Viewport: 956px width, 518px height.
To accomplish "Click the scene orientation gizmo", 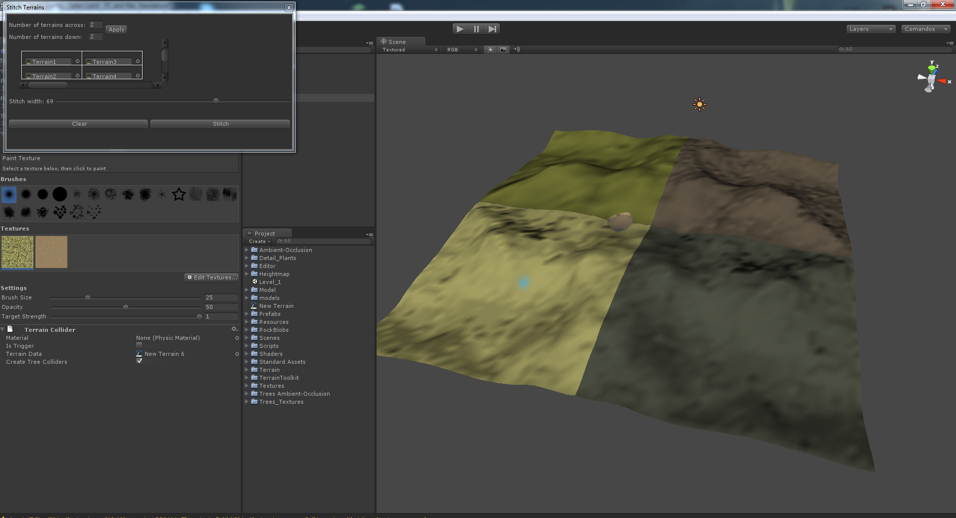I will (932, 78).
